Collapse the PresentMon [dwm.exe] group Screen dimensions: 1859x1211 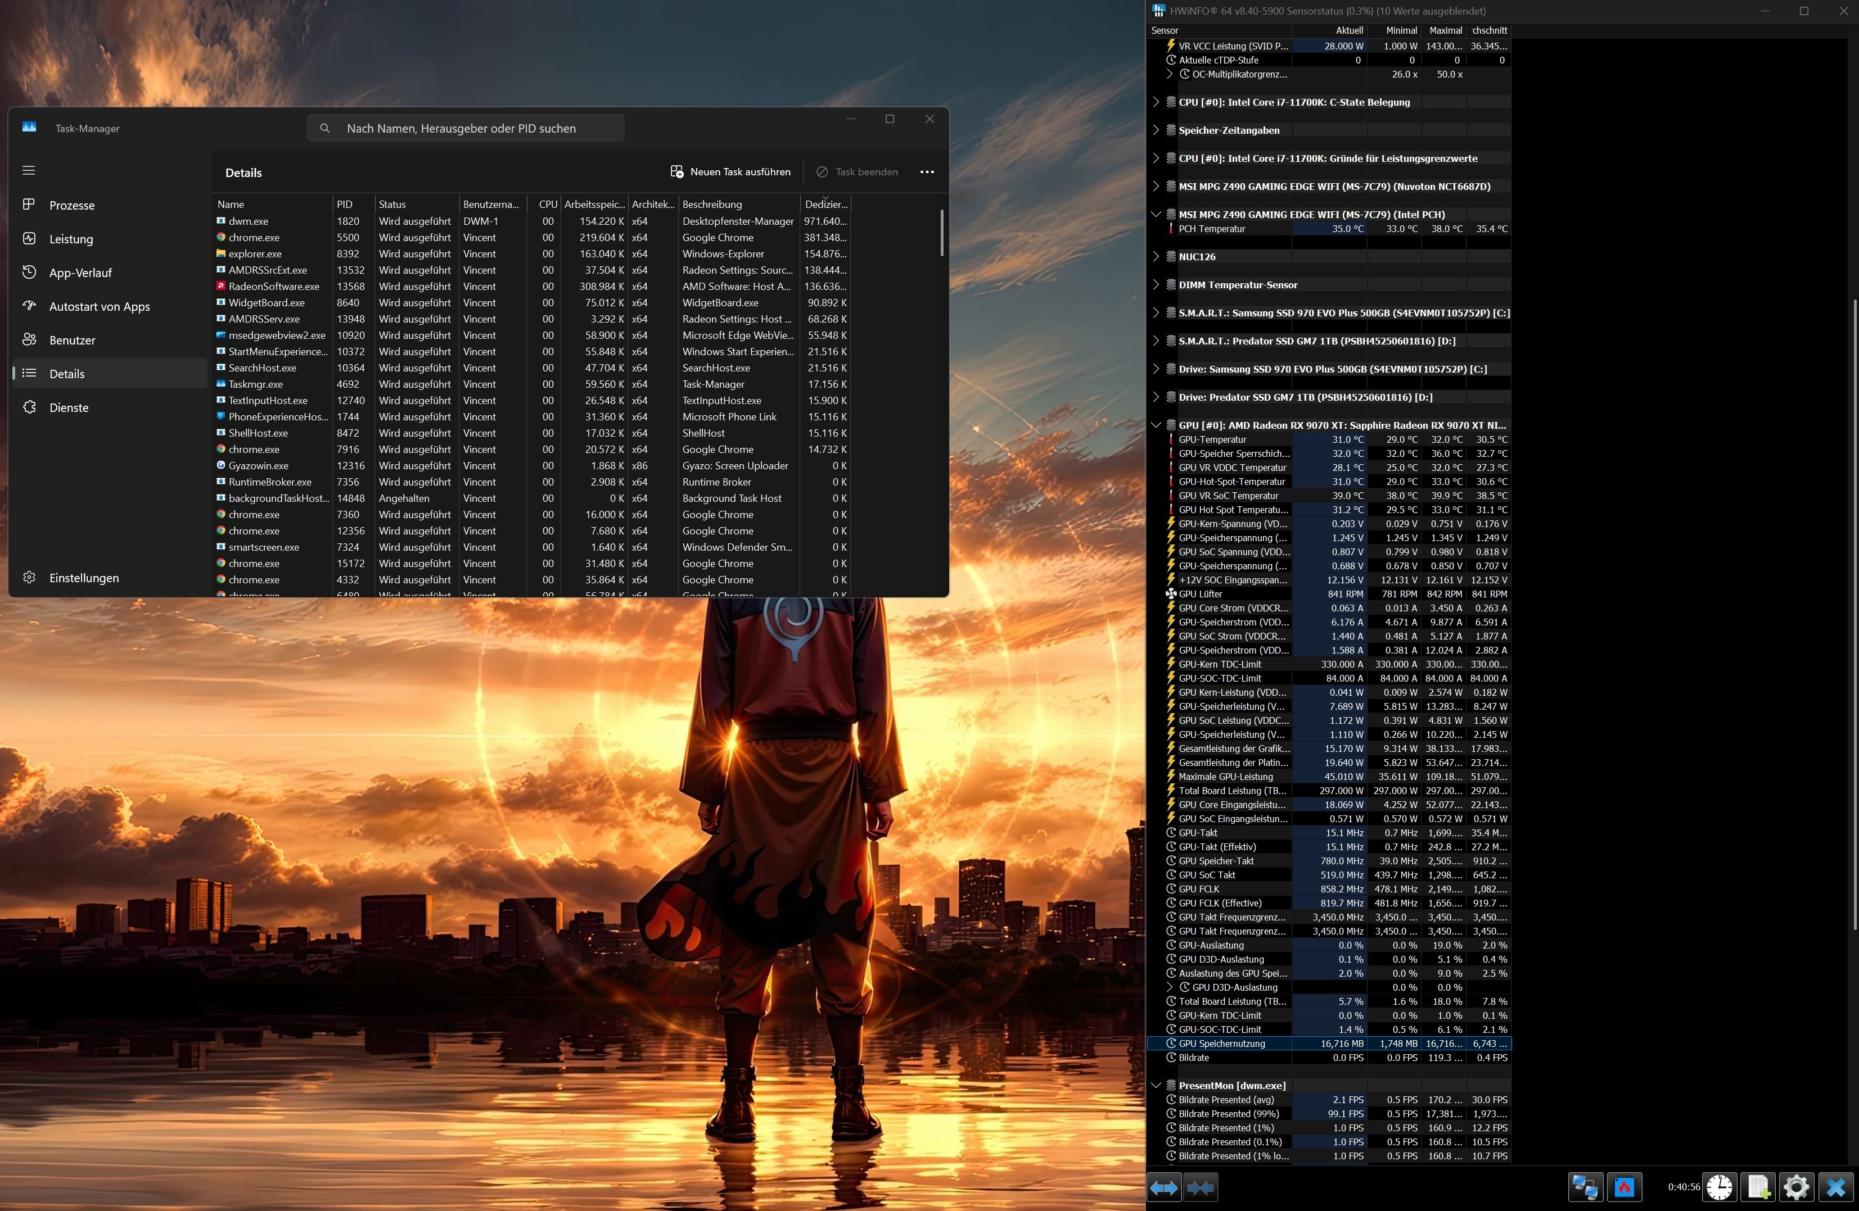pos(1156,1085)
